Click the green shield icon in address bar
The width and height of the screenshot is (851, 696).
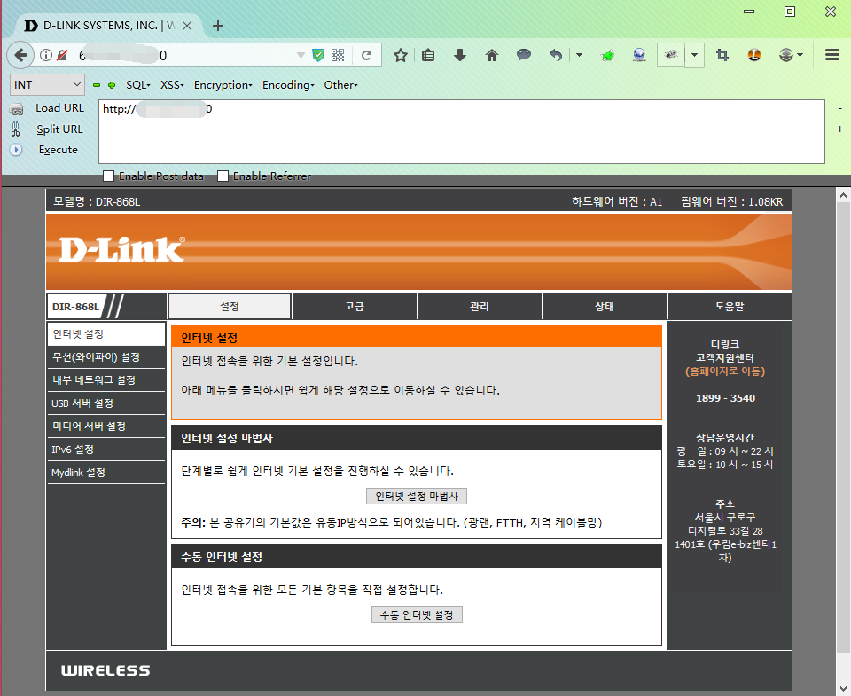tap(318, 55)
